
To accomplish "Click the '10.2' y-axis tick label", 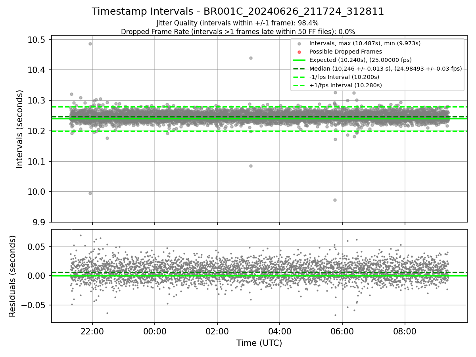I will [x=37, y=131].
